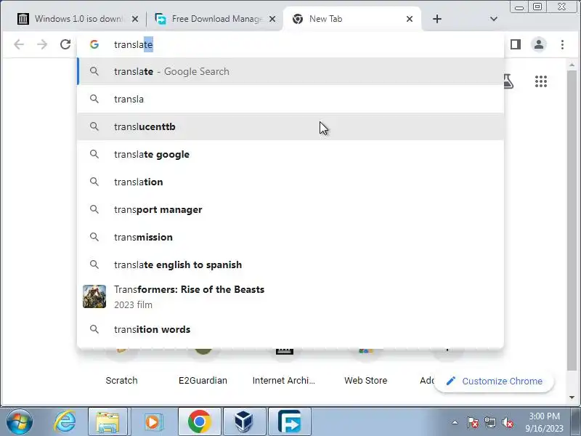581x436 pixels.
Task: Open the Windows Start menu
Action: click(x=19, y=422)
